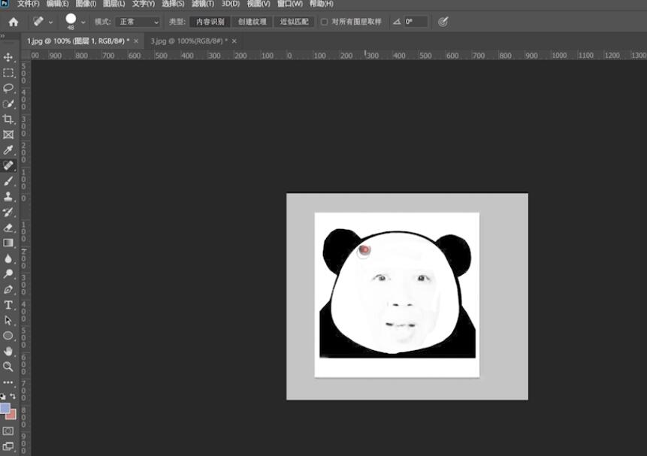647x456 pixels.
Task: Select the Quick Selection tool
Action: 8,104
